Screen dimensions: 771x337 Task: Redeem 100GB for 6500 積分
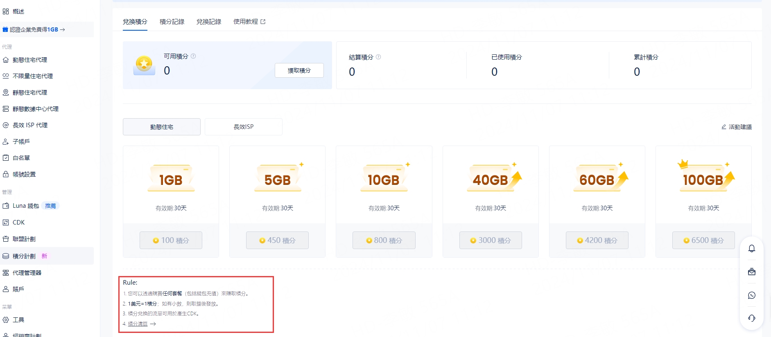703,240
